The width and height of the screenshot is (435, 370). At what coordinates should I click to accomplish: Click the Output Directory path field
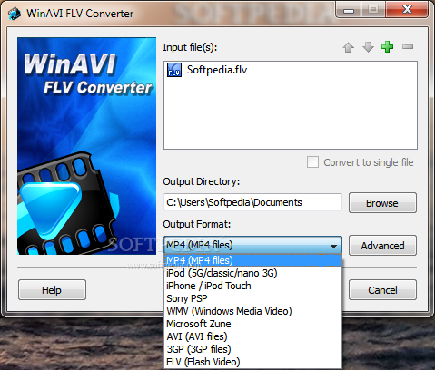pyautogui.click(x=252, y=202)
